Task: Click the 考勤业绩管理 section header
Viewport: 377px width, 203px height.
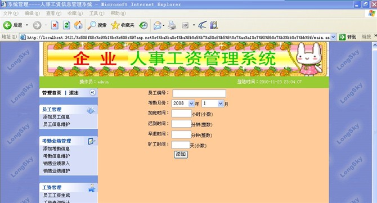Action: 56,141
